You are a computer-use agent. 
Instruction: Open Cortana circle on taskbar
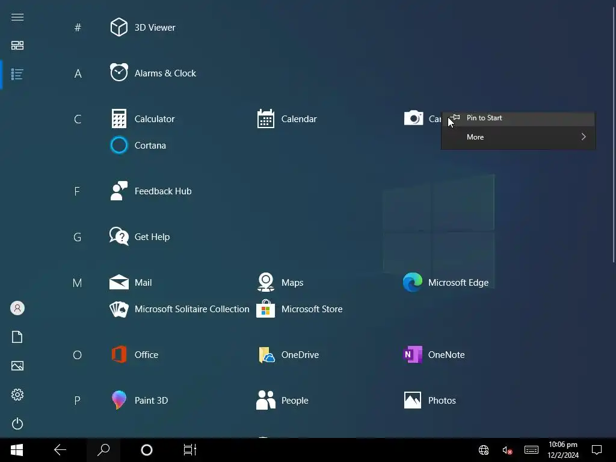click(147, 450)
